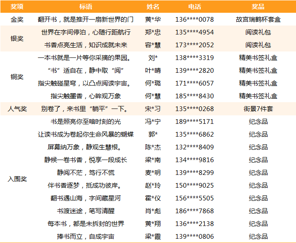Click phone number 185****8430
The width and height of the screenshot is (296, 243).
pyautogui.click(x=195, y=96)
